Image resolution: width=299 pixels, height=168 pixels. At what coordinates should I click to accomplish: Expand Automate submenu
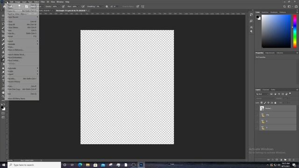pyautogui.click(x=22, y=68)
